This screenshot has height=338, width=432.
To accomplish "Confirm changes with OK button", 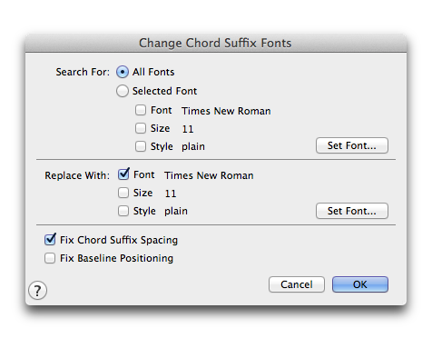I will tap(360, 284).
